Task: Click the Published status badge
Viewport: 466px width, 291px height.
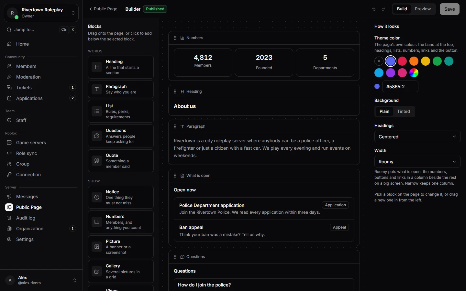Action: 155,9
